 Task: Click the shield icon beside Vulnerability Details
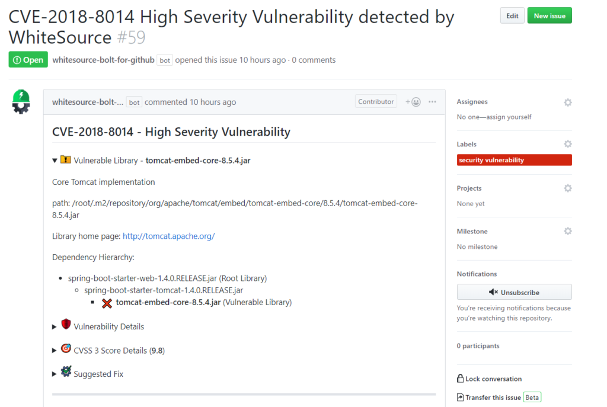point(66,323)
